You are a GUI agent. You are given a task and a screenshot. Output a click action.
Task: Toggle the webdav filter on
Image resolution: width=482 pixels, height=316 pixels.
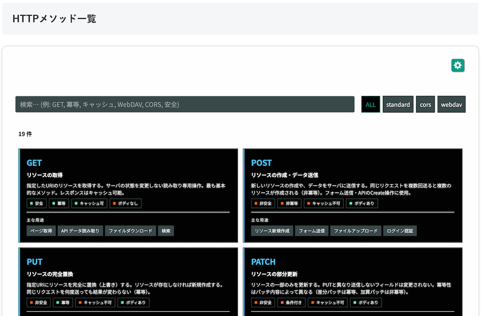[x=451, y=104]
